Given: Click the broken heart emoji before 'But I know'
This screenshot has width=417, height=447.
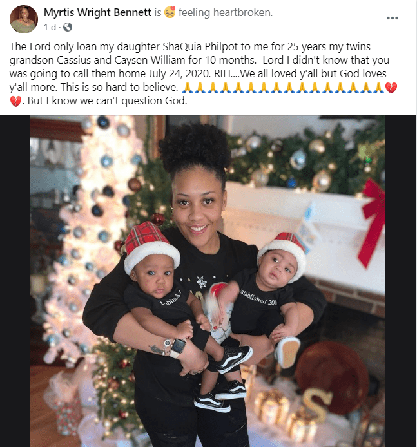Looking at the screenshot, I should click(15, 101).
